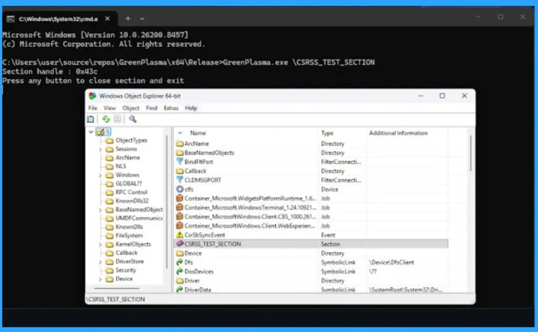
Task: Select RPC Control in the tree
Action: 131,192
